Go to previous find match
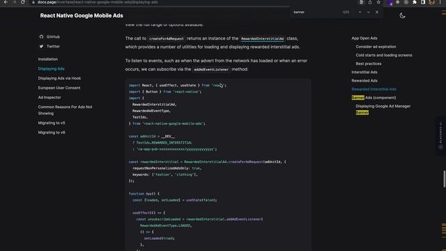The image size is (446, 251). click(x=360, y=13)
